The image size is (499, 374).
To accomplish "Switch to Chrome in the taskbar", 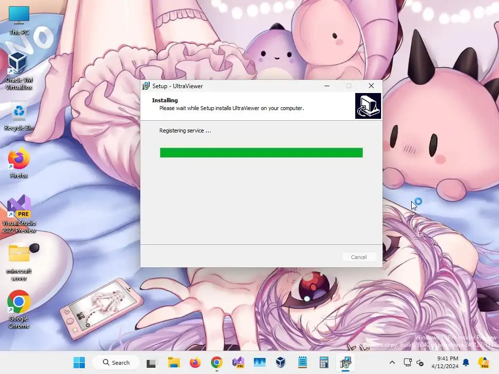I will point(216,362).
